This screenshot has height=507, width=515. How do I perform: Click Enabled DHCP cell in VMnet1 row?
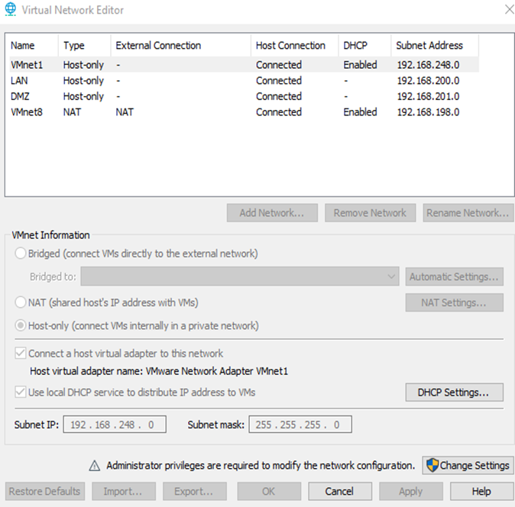361,65
